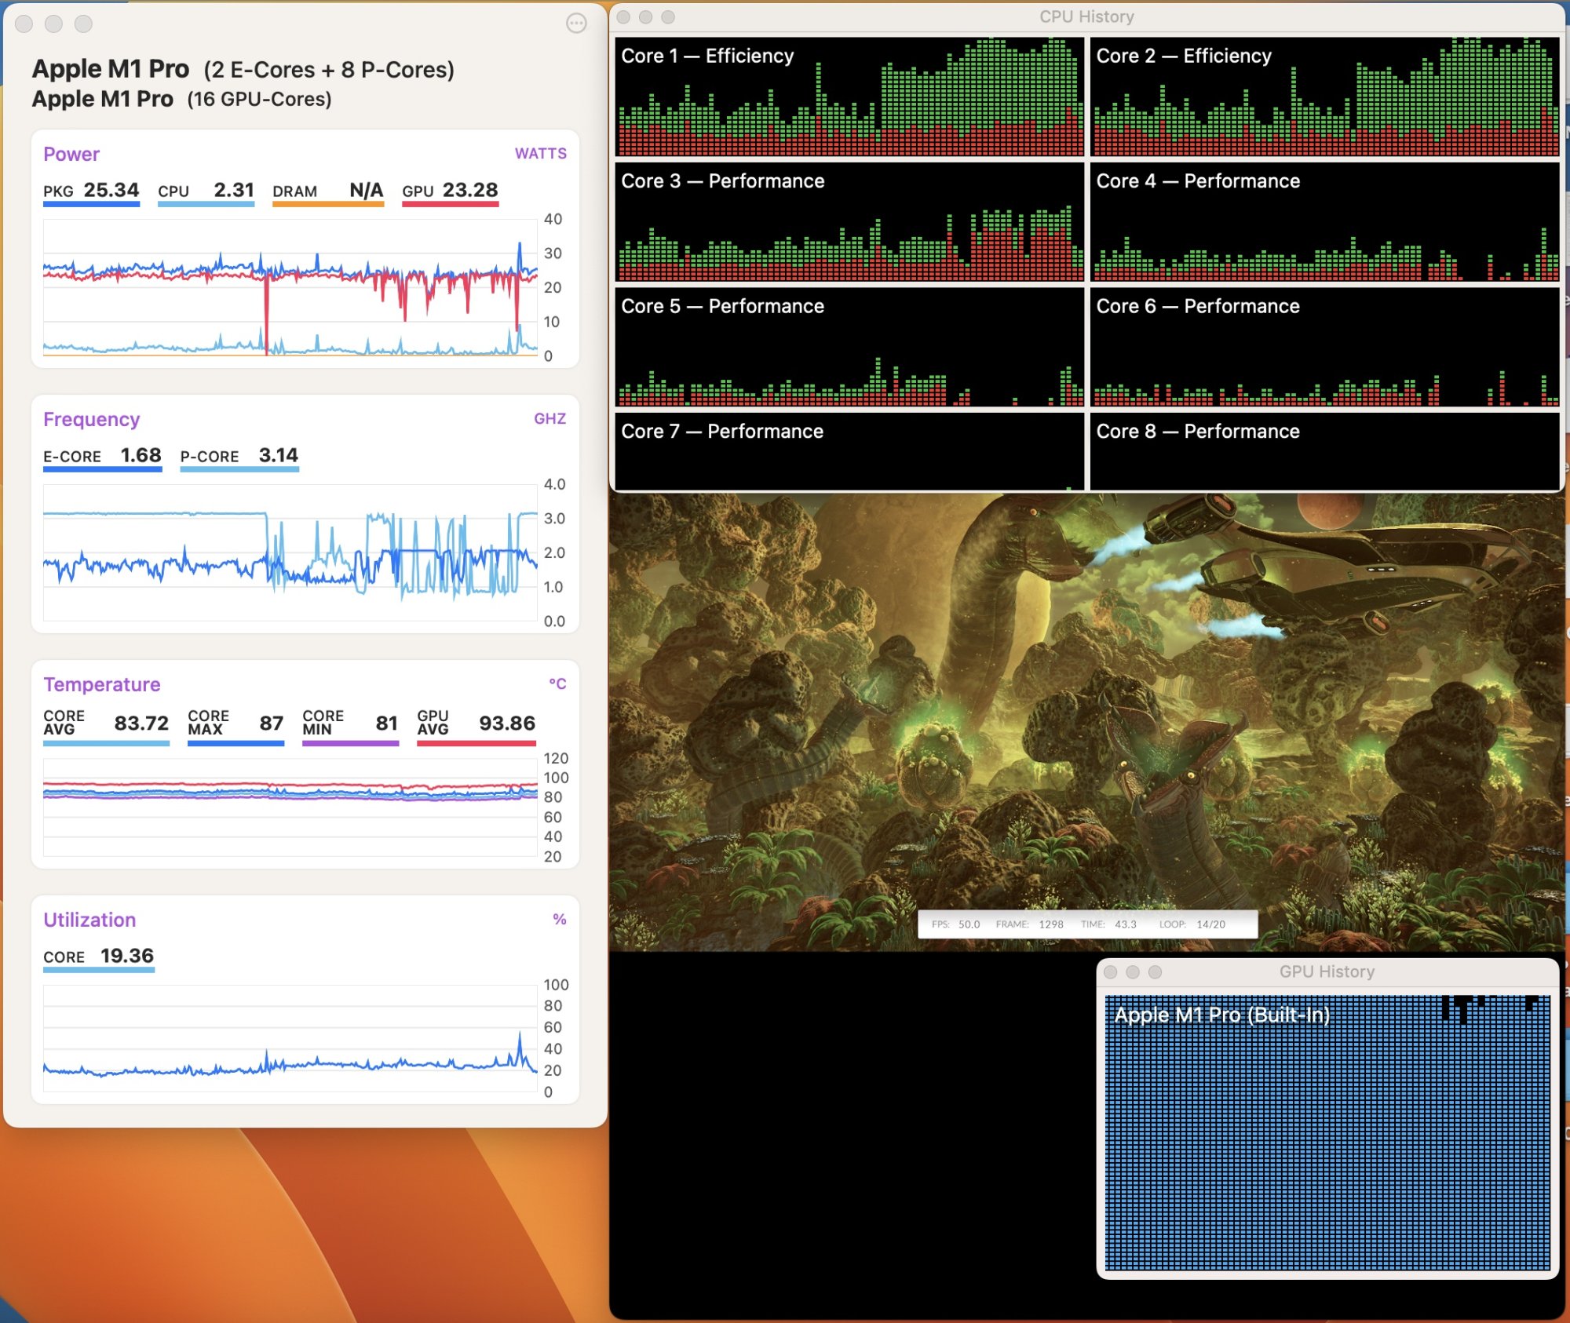The image size is (1570, 1323).
Task: Close the GPU History window
Action: point(1110,971)
